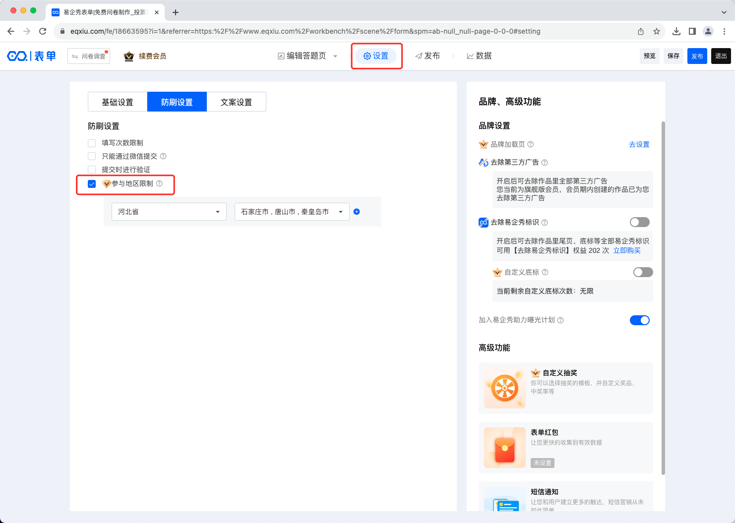Image resolution: width=735 pixels, height=523 pixels.
Task: Disable 加入易企秀助力曝光计划 toggle
Action: (x=639, y=320)
